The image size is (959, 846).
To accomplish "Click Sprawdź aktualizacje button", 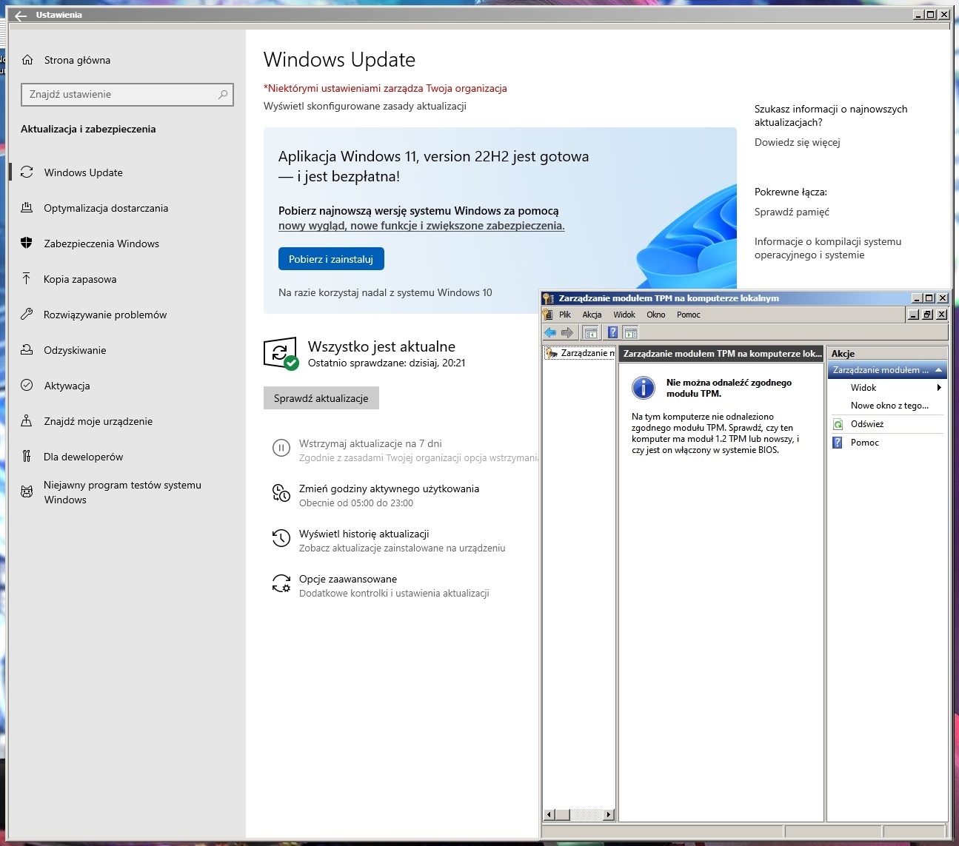I will pyautogui.click(x=321, y=398).
